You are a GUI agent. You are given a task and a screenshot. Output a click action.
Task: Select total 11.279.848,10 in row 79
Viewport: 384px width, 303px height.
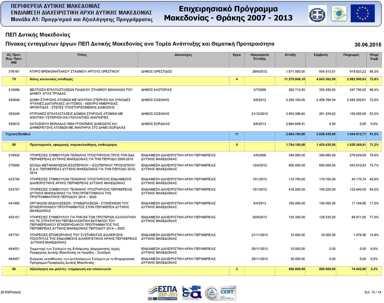pyautogui.click(x=294, y=79)
